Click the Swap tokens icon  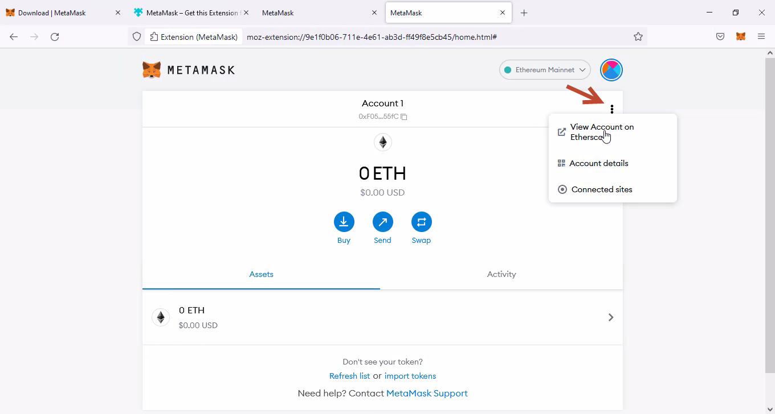tap(421, 222)
